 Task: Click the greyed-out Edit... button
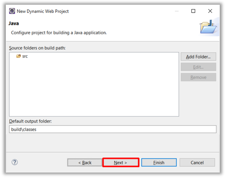coord(198,67)
